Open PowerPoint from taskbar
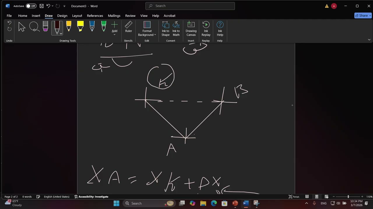Viewport: 373px width, 209px height. (x=235, y=203)
